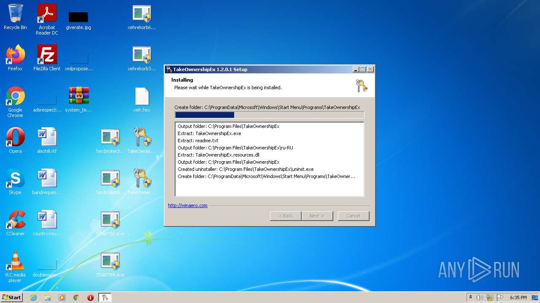Open the countryyou document icon
The height and width of the screenshot is (303, 540).
pos(47,223)
